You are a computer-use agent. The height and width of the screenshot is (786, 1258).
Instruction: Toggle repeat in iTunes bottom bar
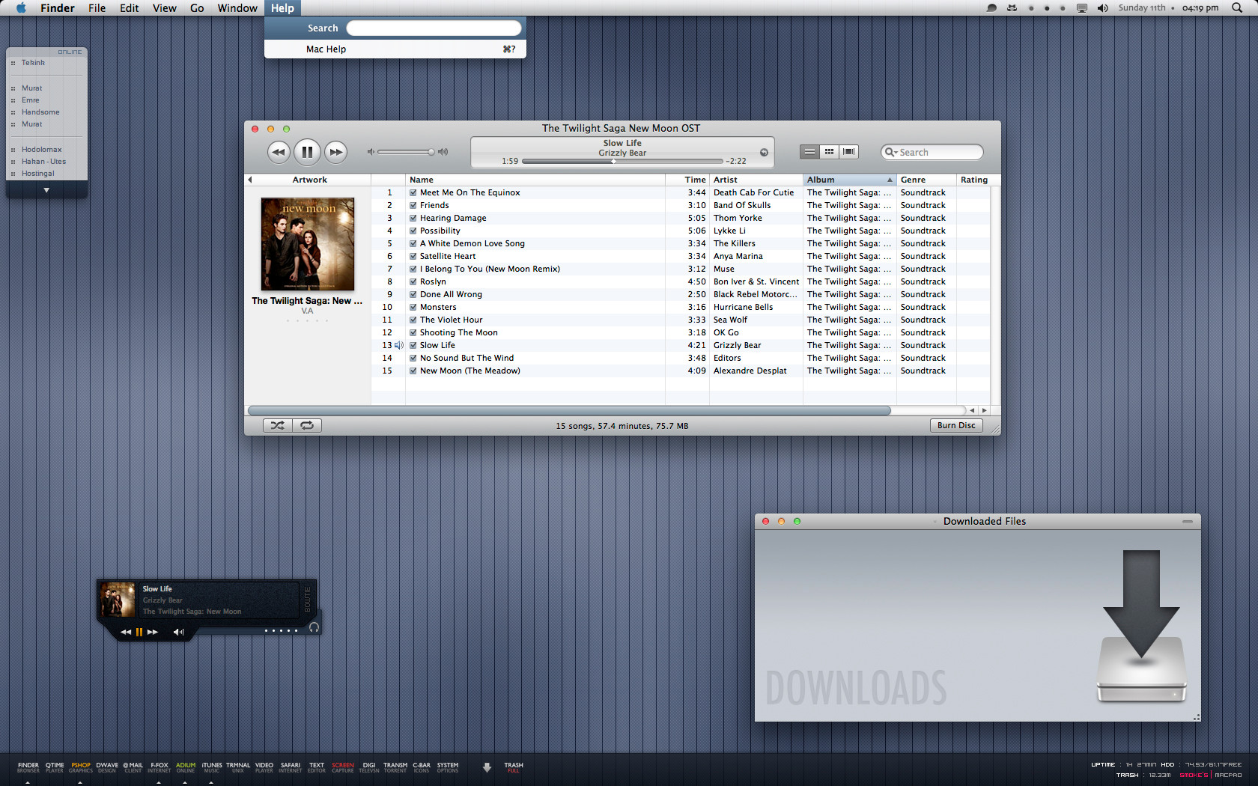tap(307, 425)
